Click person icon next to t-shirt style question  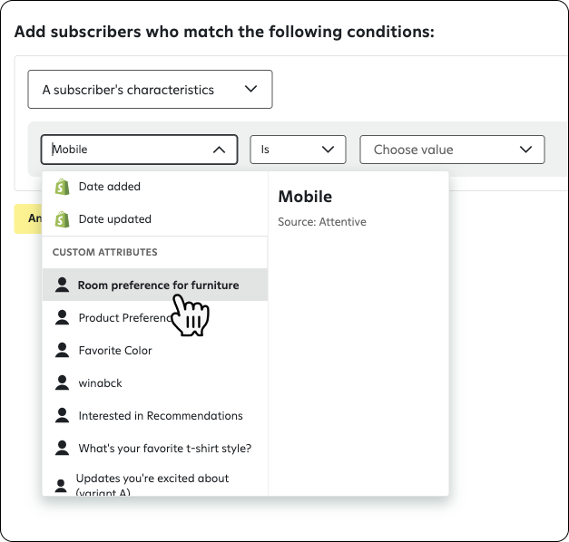click(62, 448)
